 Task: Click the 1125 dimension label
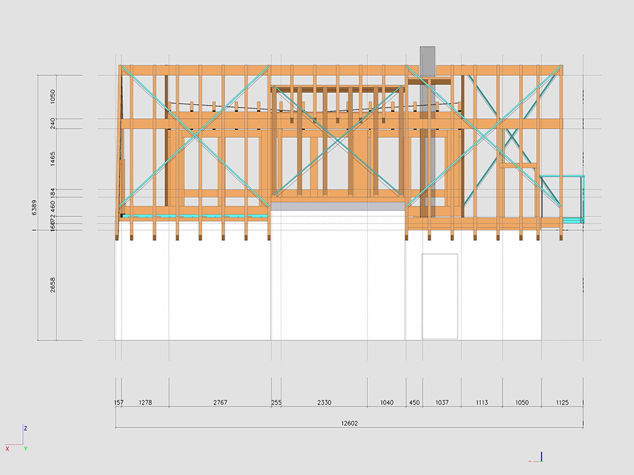(x=562, y=402)
